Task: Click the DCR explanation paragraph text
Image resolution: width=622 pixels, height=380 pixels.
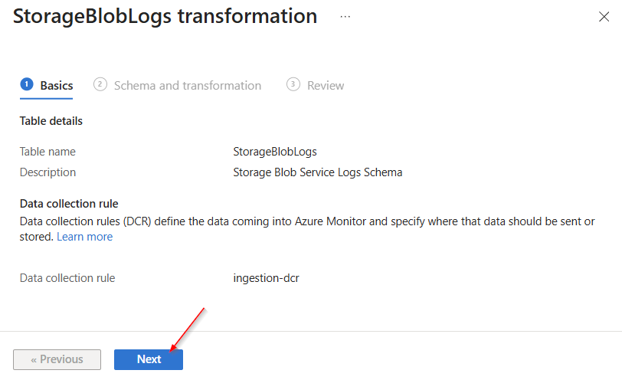Action: point(306,221)
